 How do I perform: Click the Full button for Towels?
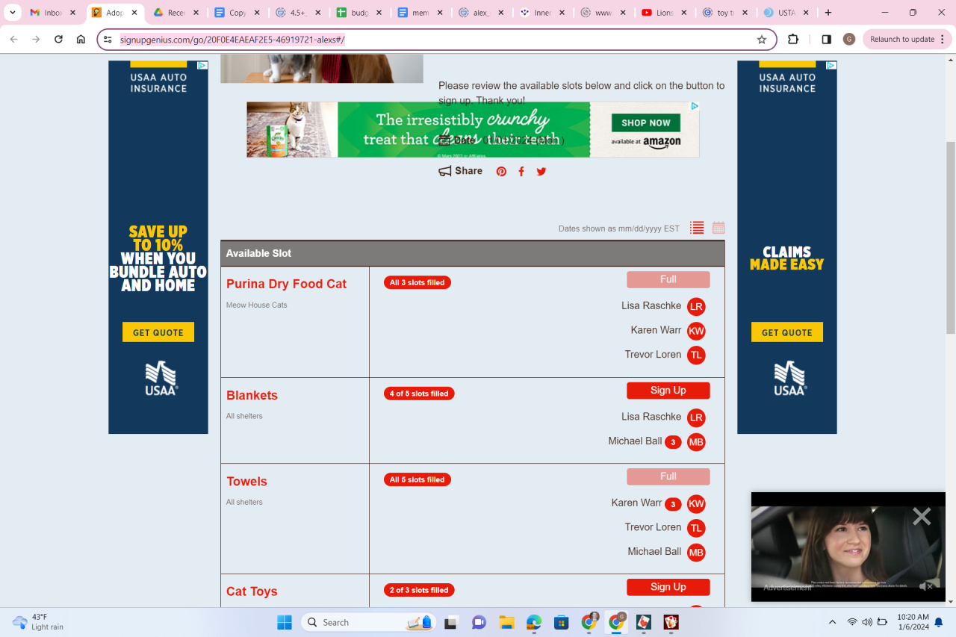pyautogui.click(x=668, y=476)
